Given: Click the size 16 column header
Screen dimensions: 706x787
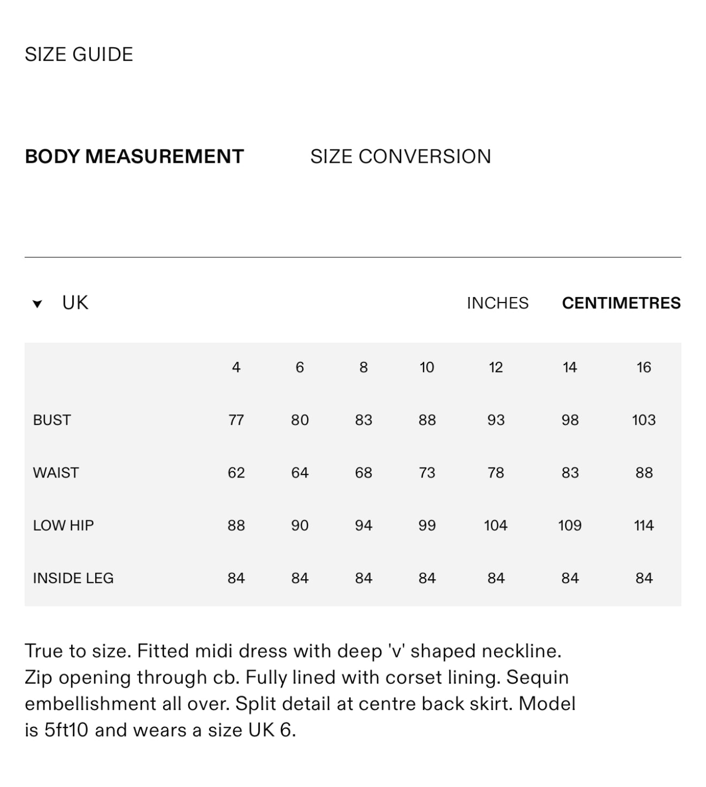Looking at the screenshot, I should (643, 367).
